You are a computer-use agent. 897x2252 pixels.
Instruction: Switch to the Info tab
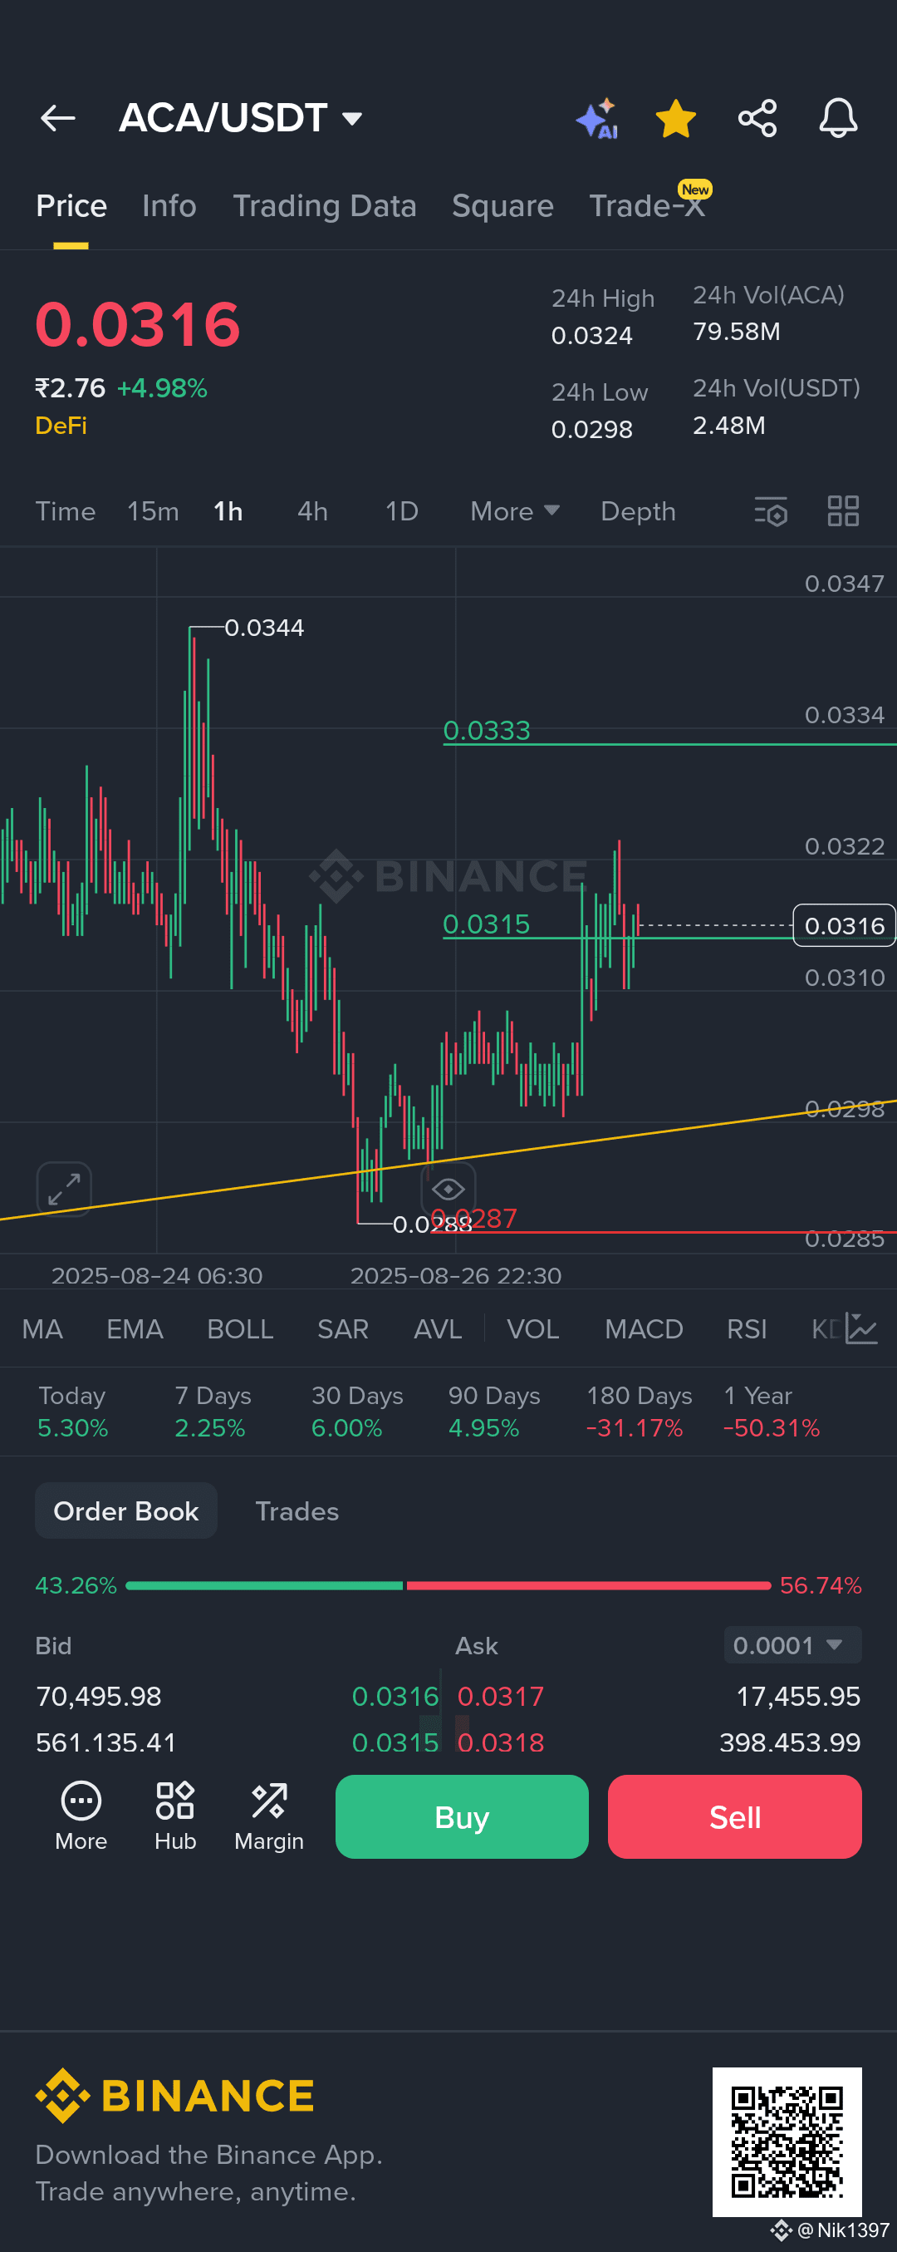pyautogui.click(x=169, y=206)
